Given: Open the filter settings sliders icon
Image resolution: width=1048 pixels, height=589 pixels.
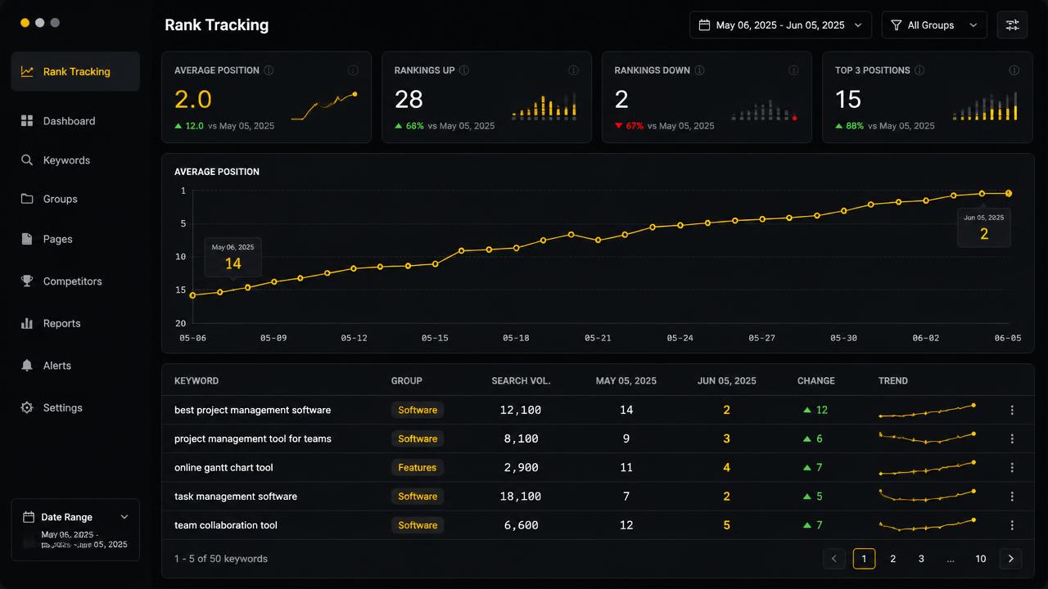Looking at the screenshot, I should [x=1012, y=25].
